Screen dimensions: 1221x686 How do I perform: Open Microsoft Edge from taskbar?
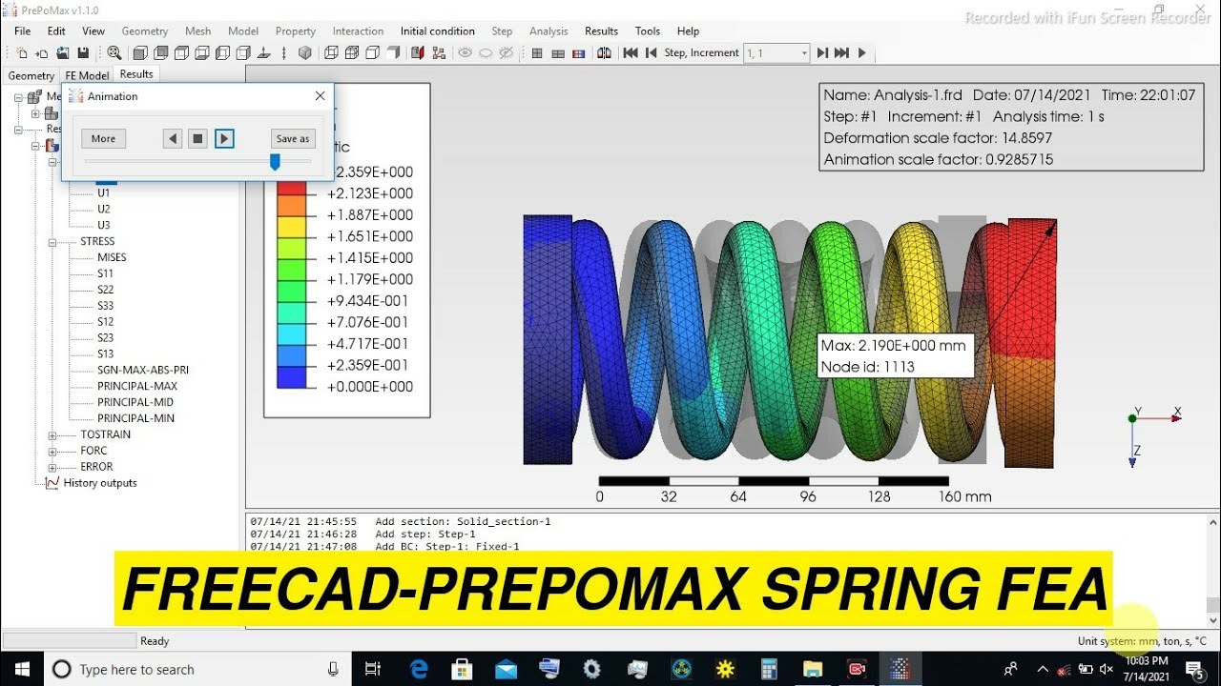(419, 670)
